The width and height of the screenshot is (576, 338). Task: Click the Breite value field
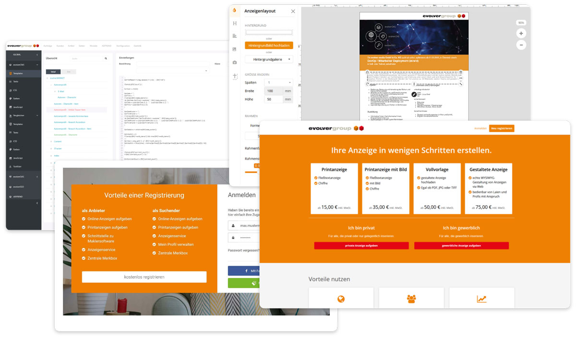tap(274, 91)
